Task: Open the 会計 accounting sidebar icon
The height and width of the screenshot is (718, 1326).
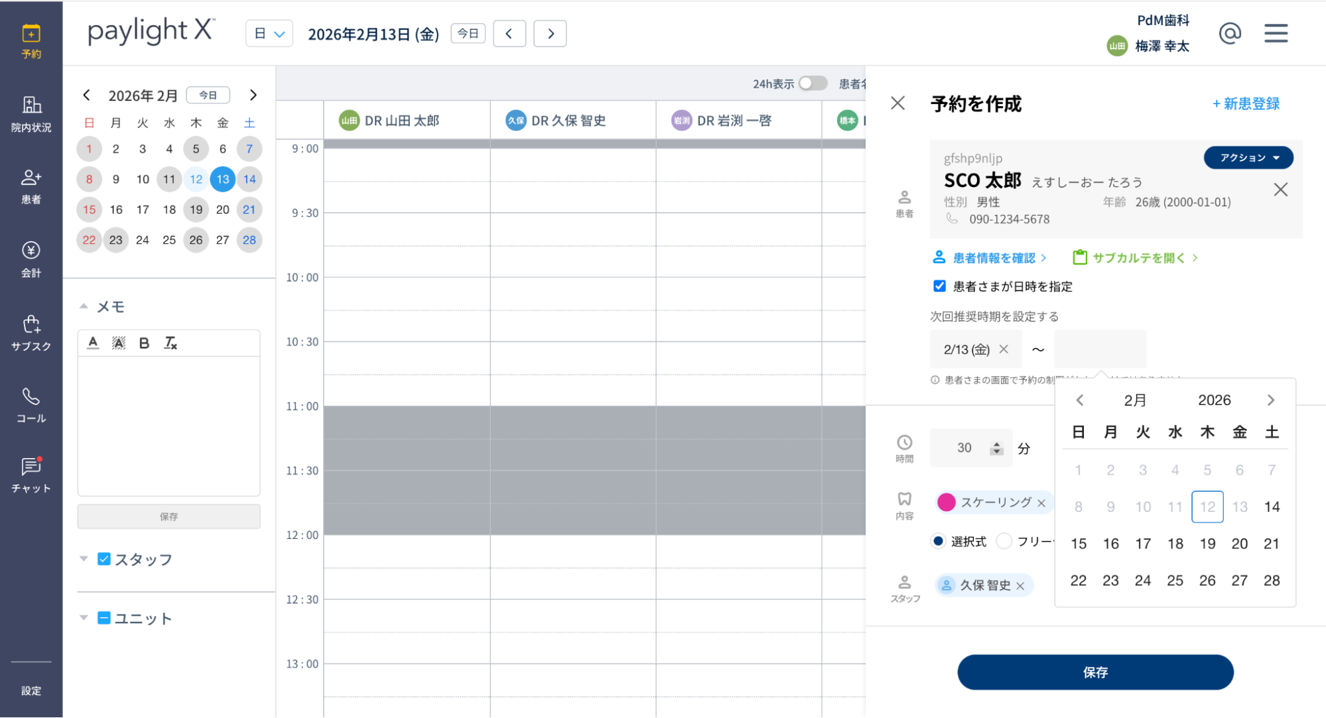Action: pyautogui.click(x=31, y=259)
